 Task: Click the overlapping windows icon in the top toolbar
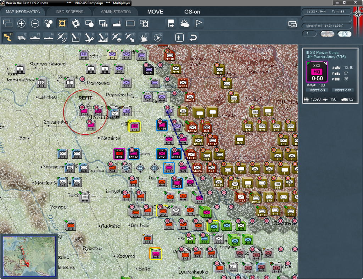(x=8, y=23)
